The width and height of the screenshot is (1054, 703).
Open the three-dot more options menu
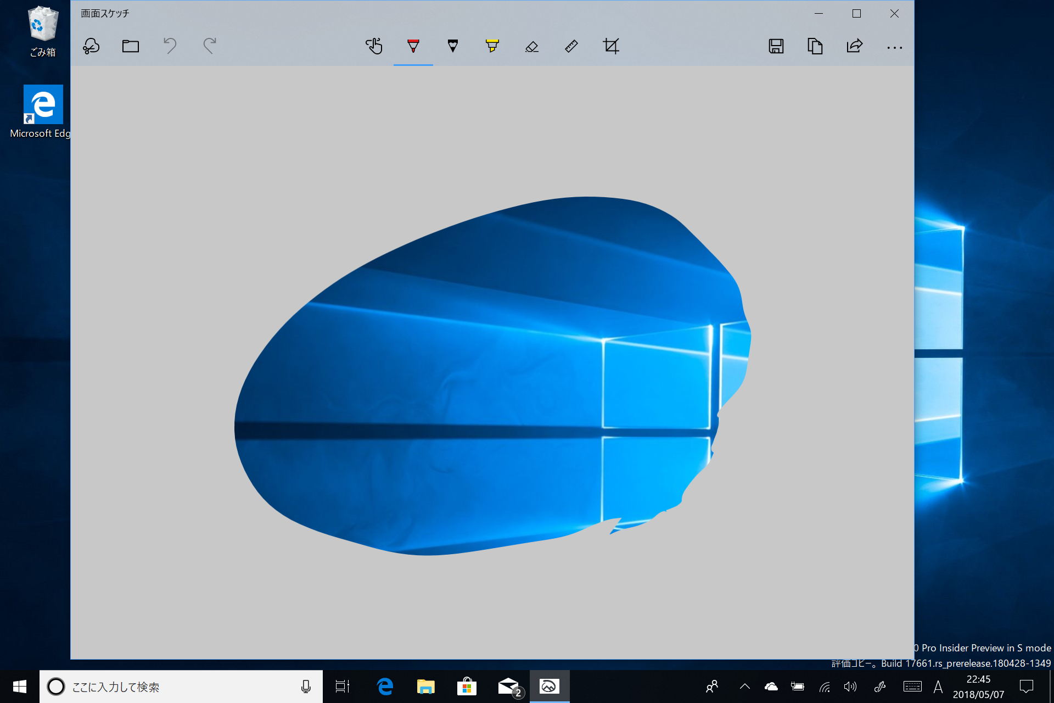894,48
